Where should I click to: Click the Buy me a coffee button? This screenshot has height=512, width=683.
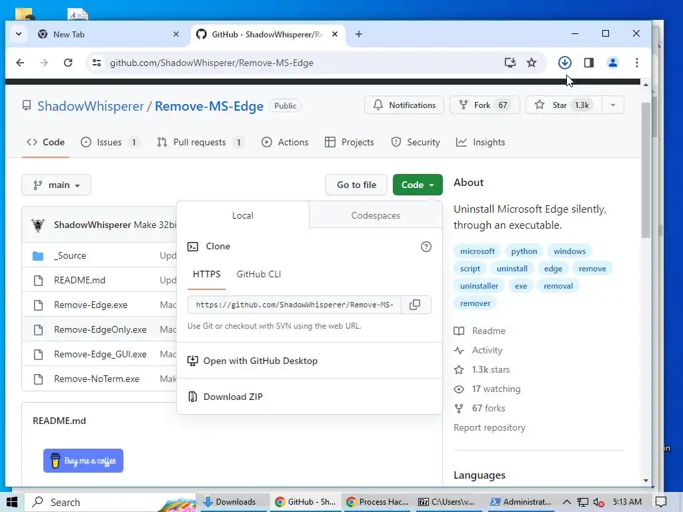click(83, 461)
